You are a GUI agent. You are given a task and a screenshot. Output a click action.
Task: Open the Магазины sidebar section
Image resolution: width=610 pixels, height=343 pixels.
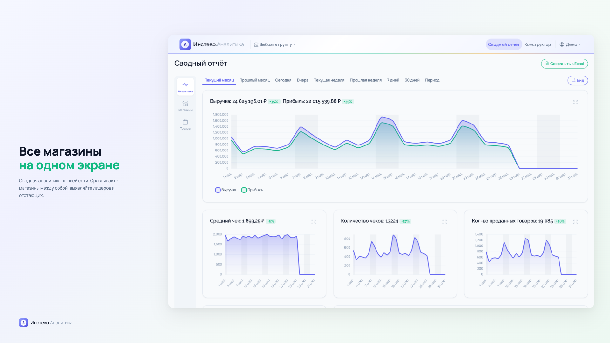click(185, 106)
